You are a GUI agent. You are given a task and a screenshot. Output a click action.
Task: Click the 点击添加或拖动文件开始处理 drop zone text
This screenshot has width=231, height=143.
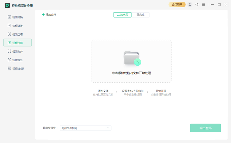tap(131, 73)
